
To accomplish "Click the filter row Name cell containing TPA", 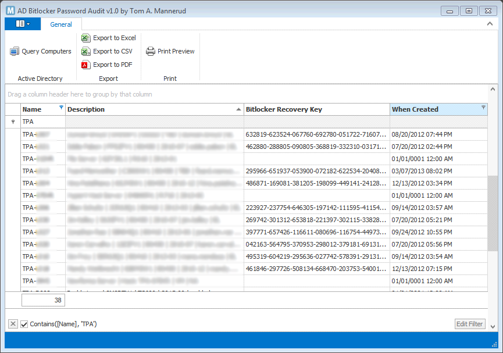I will [43, 122].
